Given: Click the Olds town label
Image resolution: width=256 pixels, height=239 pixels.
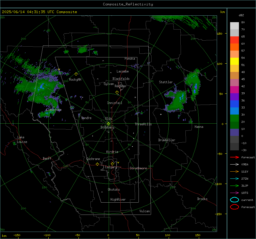Looking at the screenshot, I should pos(108,119).
